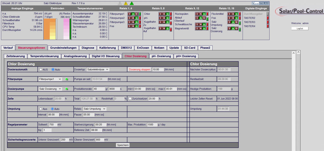Set pH- relay to A
Image resolution: width=324 pixels, height=151 pixels.
(164, 18)
